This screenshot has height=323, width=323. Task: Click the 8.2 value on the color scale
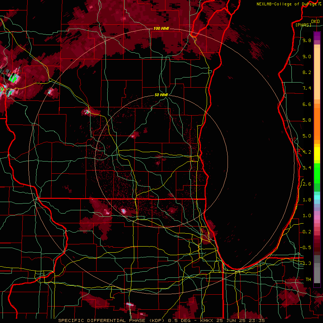point(307,72)
